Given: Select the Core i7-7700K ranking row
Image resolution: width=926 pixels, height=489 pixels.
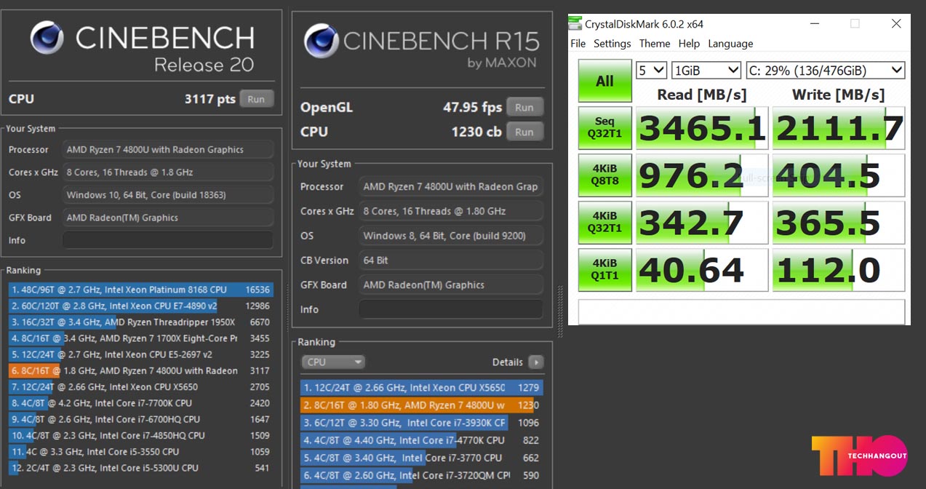Looking at the screenshot, I should click(x=141, y=403).
